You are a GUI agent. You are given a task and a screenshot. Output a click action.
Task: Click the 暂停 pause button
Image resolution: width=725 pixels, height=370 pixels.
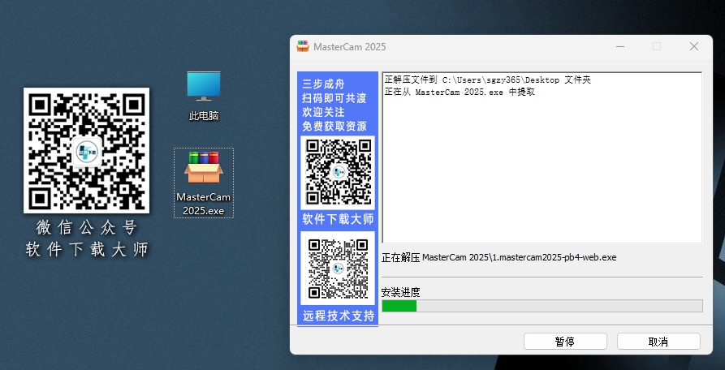click(x=565, y=342)
